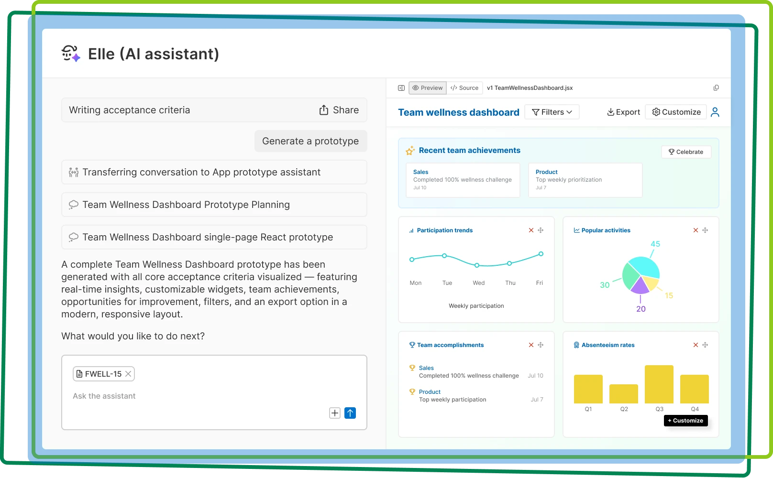Image resolution: width=773 pixels, height=478 pixels.
Task: Click the plus icon to add an attachment
Action: pyautogui.click(x=334, y=413)
